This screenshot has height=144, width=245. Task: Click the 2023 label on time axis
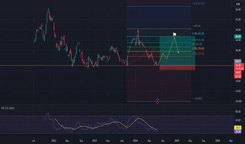pyautogui.click(x=95, y=141)
